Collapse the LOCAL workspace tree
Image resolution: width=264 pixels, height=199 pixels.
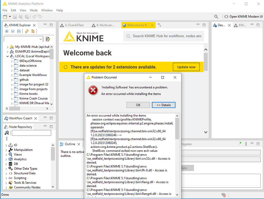point(7,56)
